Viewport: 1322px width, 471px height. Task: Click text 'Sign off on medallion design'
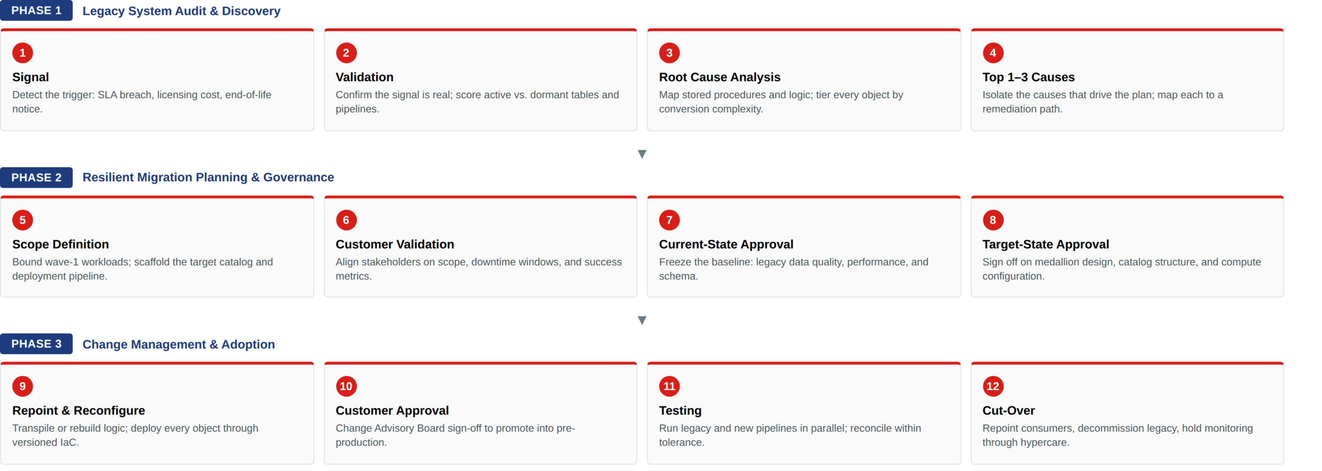tap(1049, 262)
